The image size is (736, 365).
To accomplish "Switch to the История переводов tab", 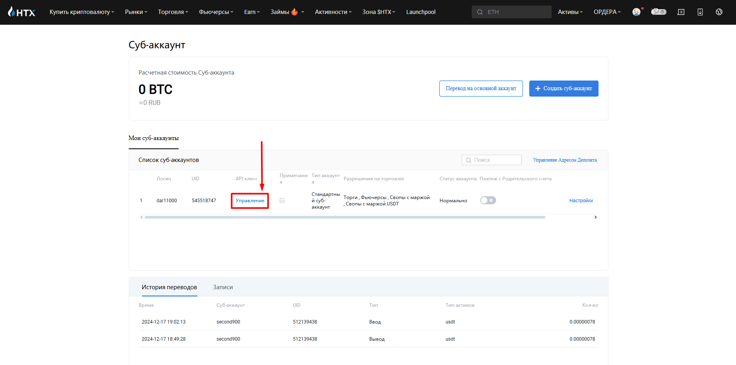I will pyautogui.click(x=170, y=287).
